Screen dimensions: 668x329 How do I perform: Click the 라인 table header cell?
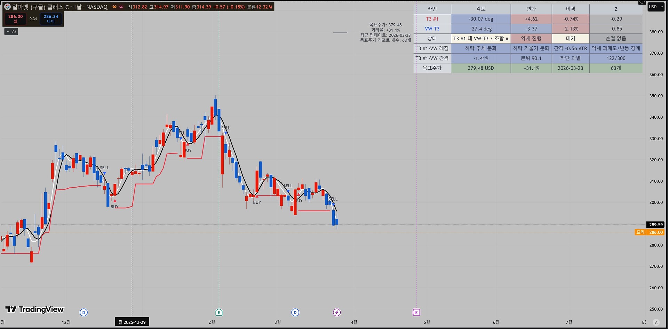tap(432, 9)
